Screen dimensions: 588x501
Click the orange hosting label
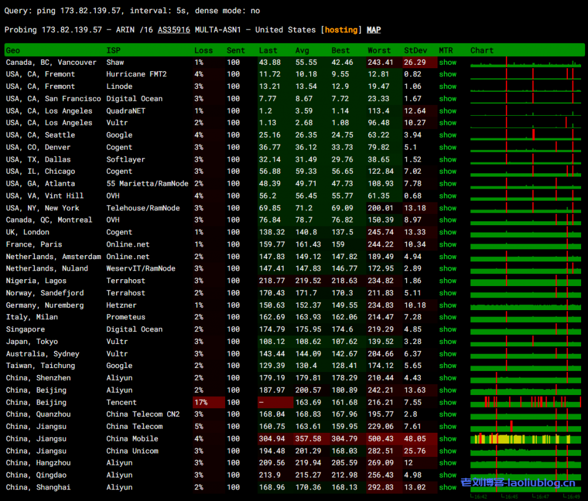pos(343,30)
